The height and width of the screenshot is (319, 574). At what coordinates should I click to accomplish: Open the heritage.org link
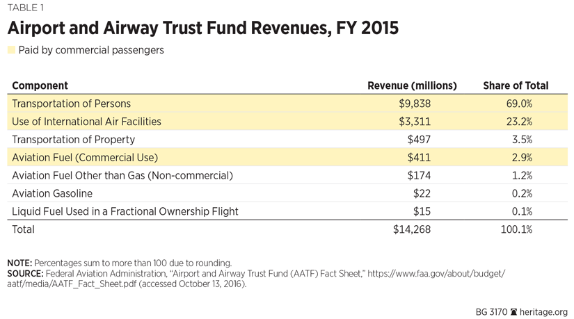(x=545, y=312)
